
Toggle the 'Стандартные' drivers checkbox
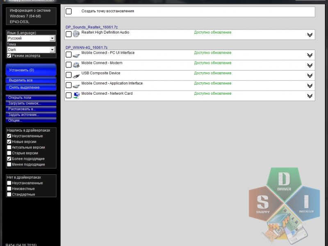coord(9,194)
